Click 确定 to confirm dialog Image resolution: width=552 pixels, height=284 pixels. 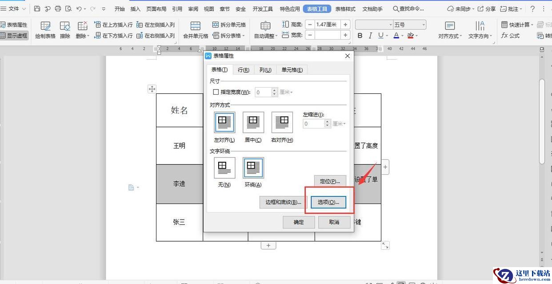[x=299, y=222]
